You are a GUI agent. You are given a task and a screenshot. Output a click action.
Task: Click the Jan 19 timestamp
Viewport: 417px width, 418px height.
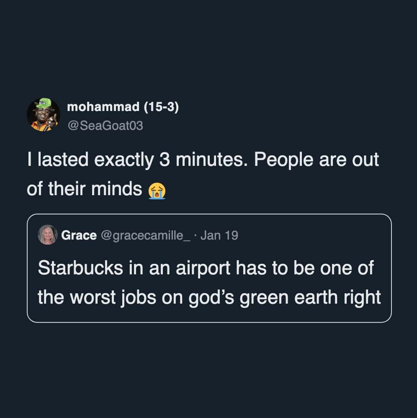(x=219, y=235)
